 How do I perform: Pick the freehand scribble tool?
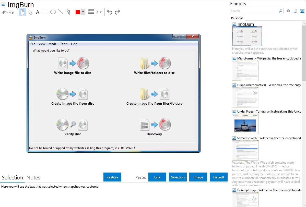(68, 12)
